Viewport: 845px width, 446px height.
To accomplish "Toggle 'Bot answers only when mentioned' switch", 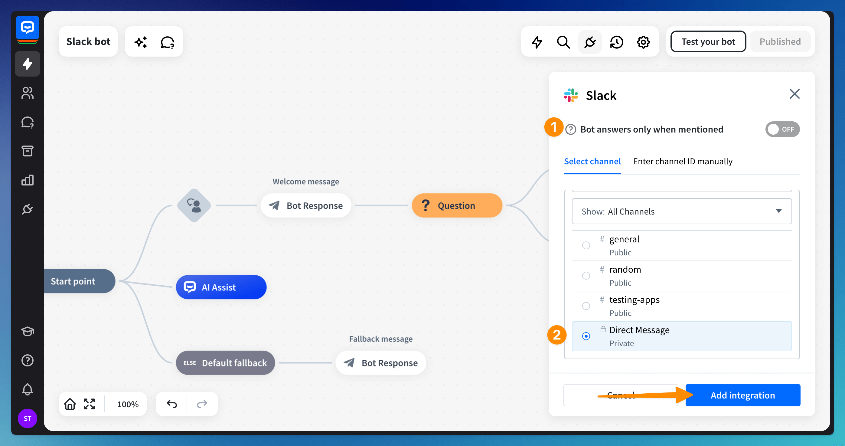I will point(782,129).
